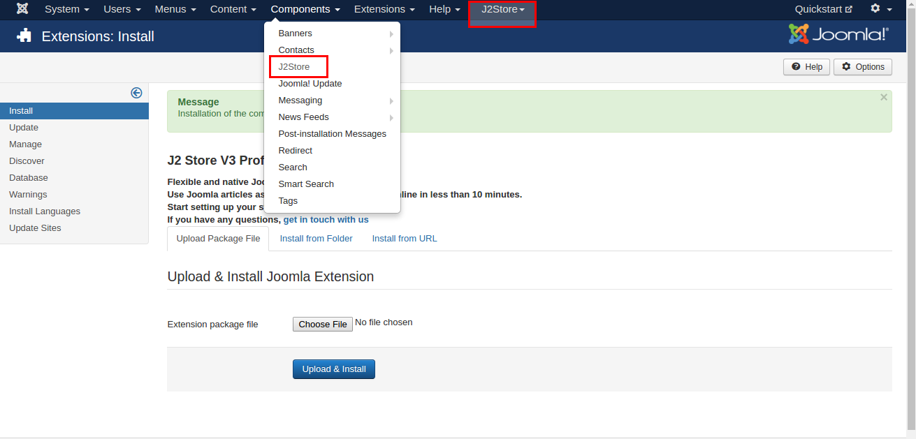Screen dimensions: 916x439
Task: Choose J2Store in Components menu
Action: pyautogui.click(x=332, y=67)
